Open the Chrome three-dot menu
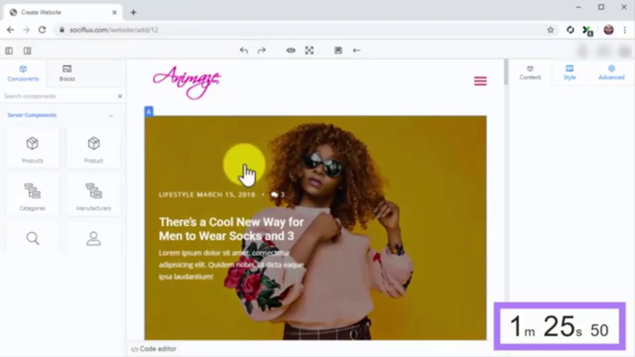 tap(624, 30)
